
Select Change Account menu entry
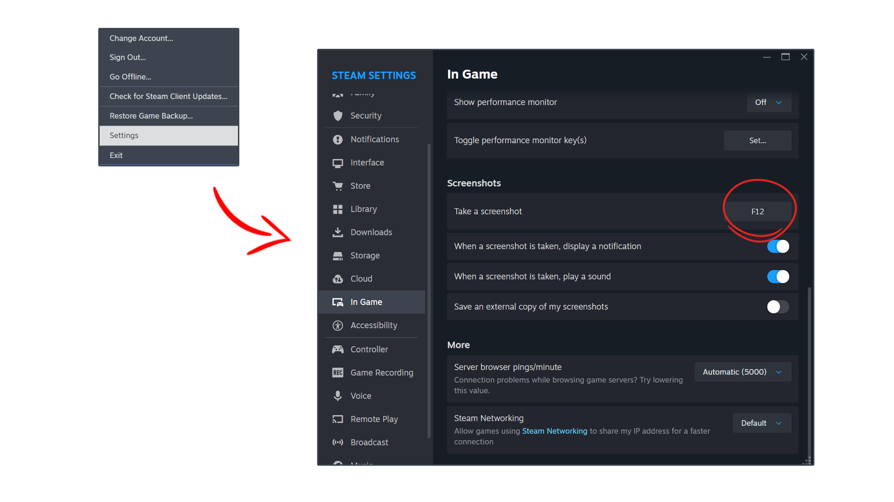169,38
